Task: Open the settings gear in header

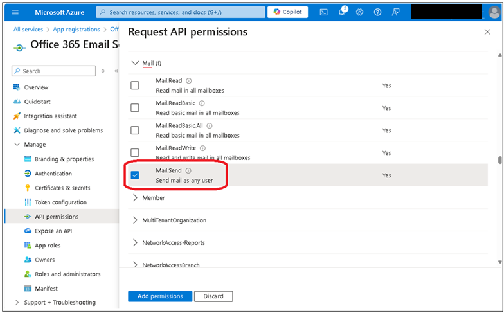Action: click(360, 12)
